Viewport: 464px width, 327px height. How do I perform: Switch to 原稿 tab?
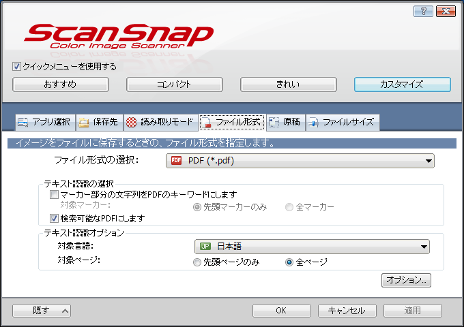click(286, 123)
